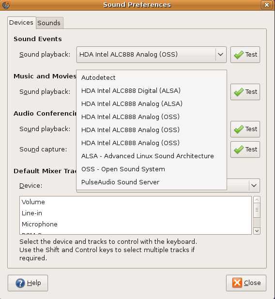This screenshot has width=275, height=299.
Task: Expand the Default Mixer Device dropdown arrow
Action: tap(254, 185)
